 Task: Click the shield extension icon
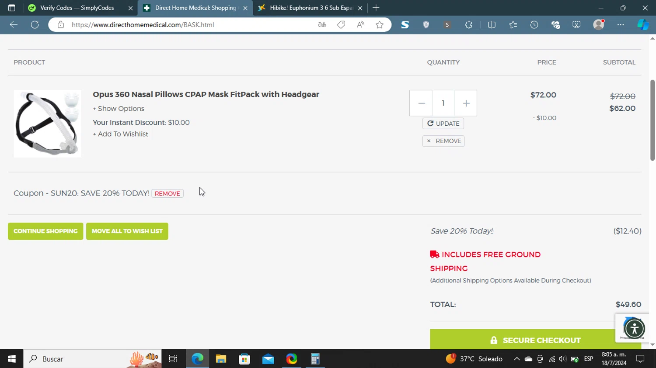tap(426, 25)
